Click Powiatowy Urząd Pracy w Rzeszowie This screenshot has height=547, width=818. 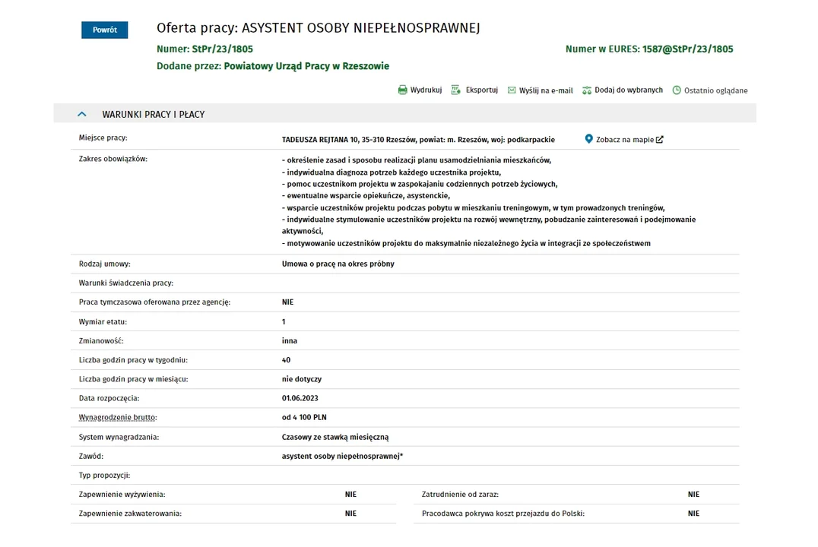tap(306, 66)
